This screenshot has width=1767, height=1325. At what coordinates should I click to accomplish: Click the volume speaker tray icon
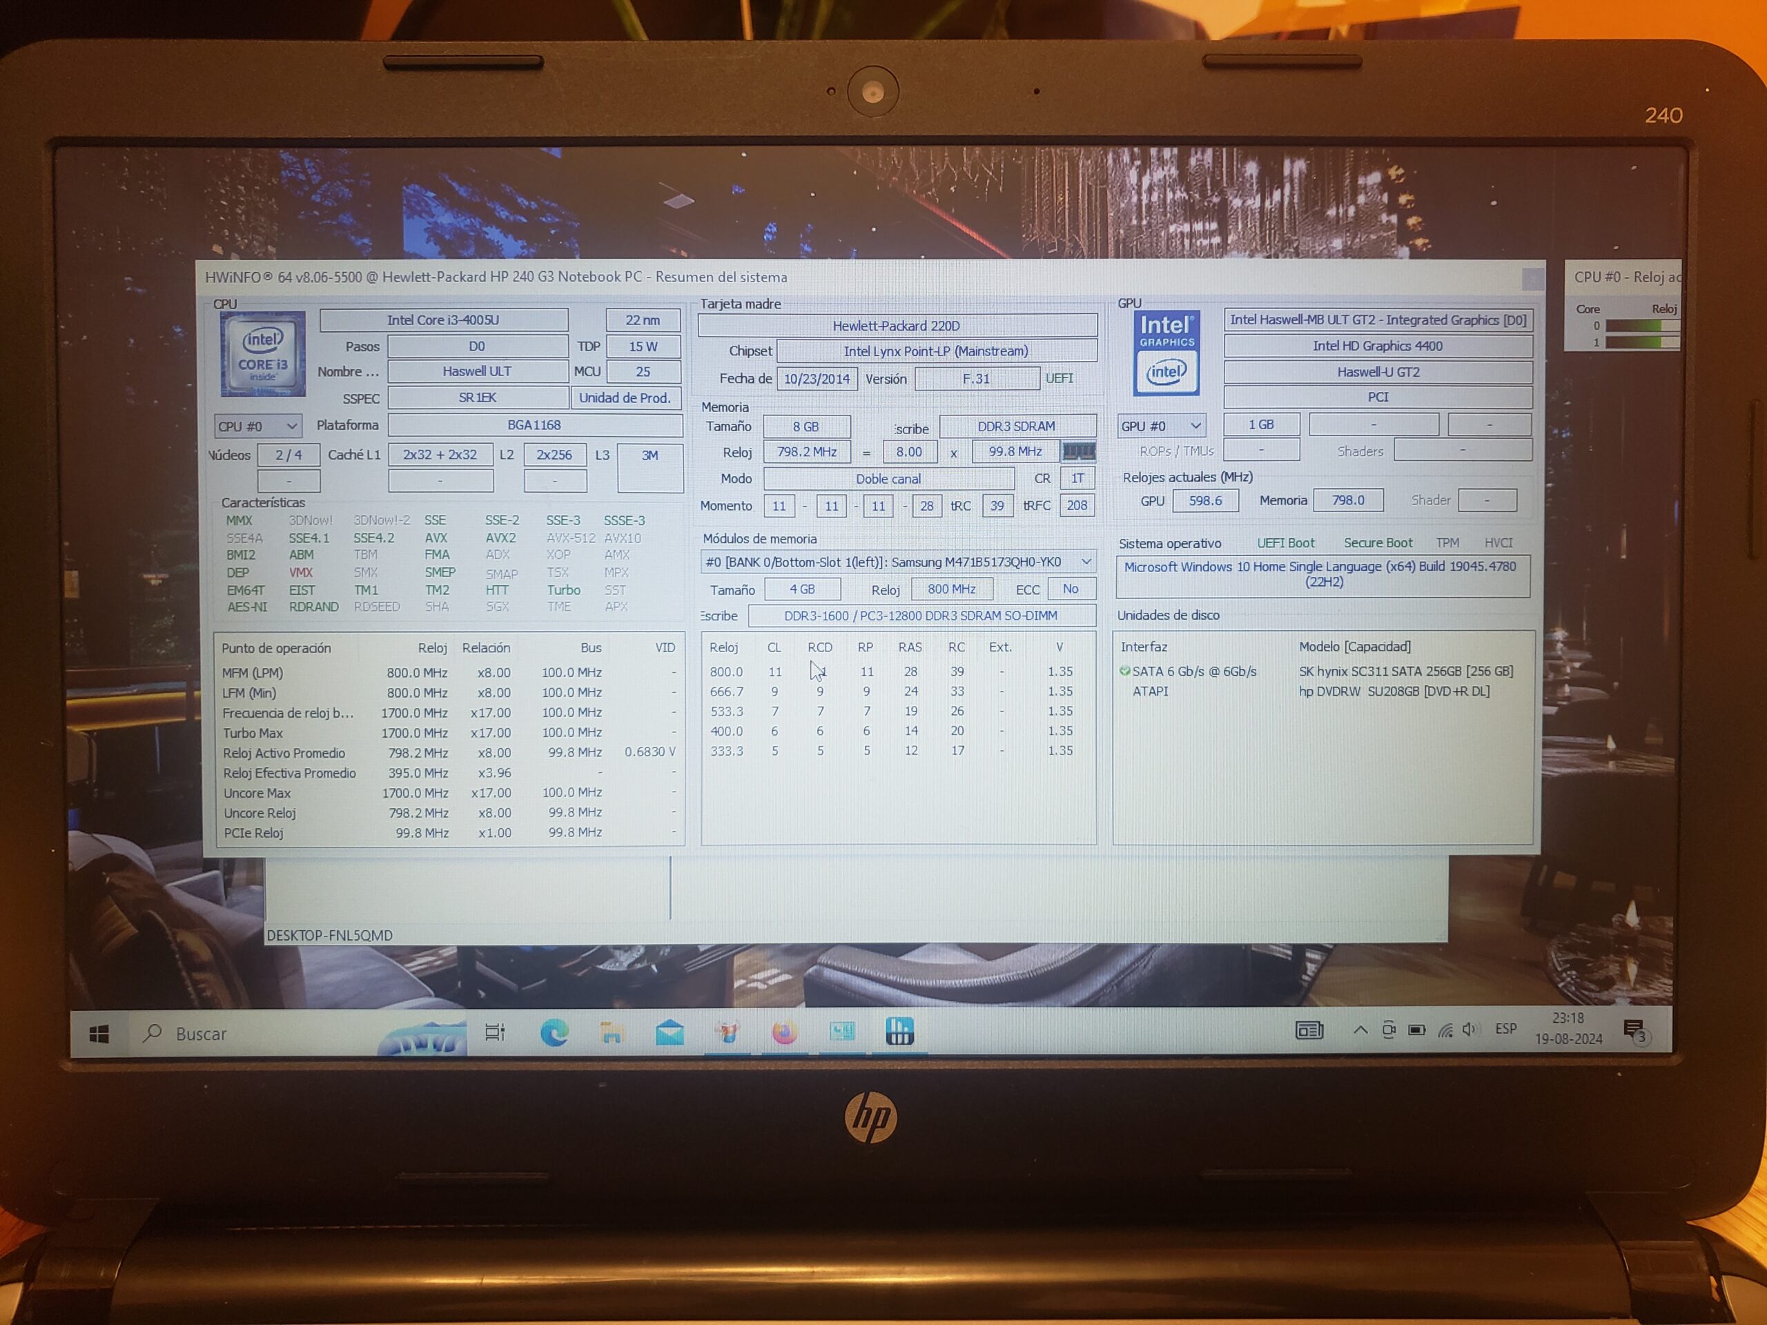(x=1468, y=1030)
